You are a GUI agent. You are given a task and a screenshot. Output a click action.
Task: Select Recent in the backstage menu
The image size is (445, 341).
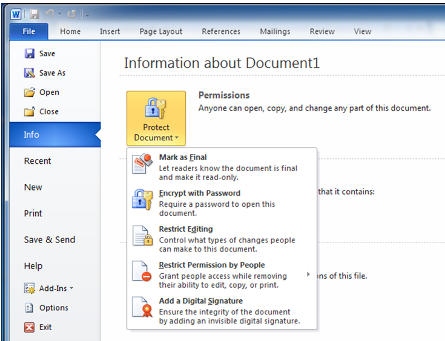tap(38, 161)
